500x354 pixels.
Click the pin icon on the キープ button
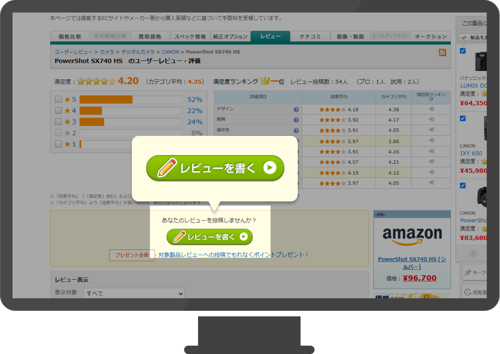(x=468, y=272)
